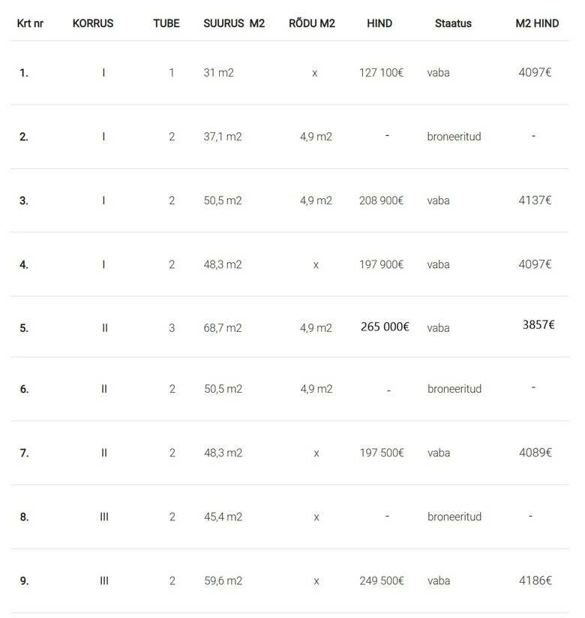Click the 197 900€ price in row 4
The image size is (585, 618).
tap(382, 264)
